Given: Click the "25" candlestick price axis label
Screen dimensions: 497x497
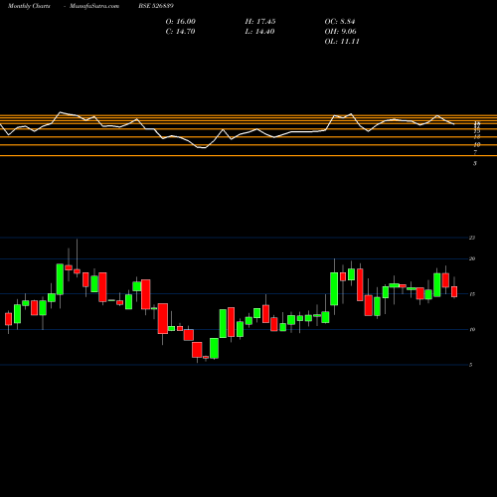Looking at the screenshot, I should 472,238.
